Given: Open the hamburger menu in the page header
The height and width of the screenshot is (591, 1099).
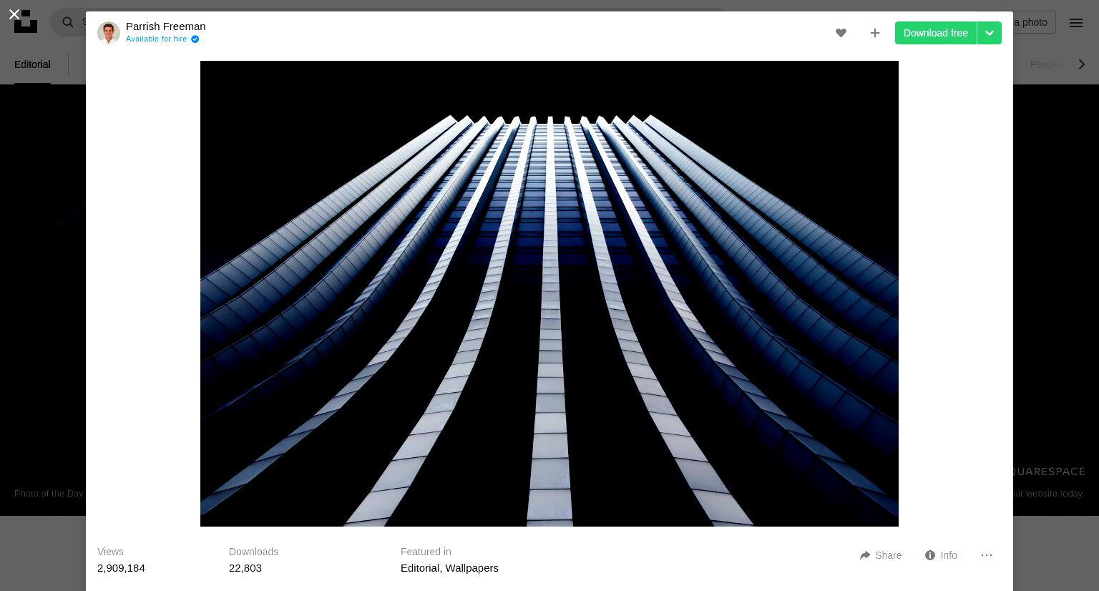Looking at the screenshot, I should coord(1076,23).
